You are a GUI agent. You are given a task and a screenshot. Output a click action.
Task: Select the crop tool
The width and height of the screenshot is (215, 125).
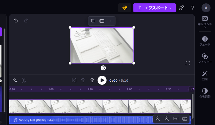93,21
